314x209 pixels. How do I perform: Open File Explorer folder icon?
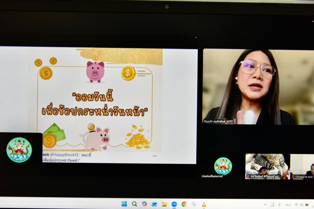coord(164,204)
